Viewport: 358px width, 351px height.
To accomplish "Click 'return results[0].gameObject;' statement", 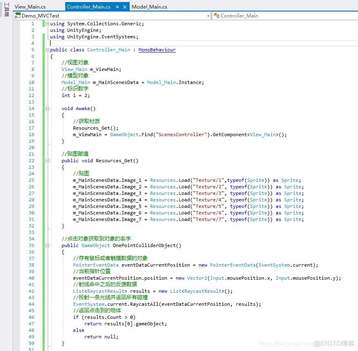I will (126, 324).
